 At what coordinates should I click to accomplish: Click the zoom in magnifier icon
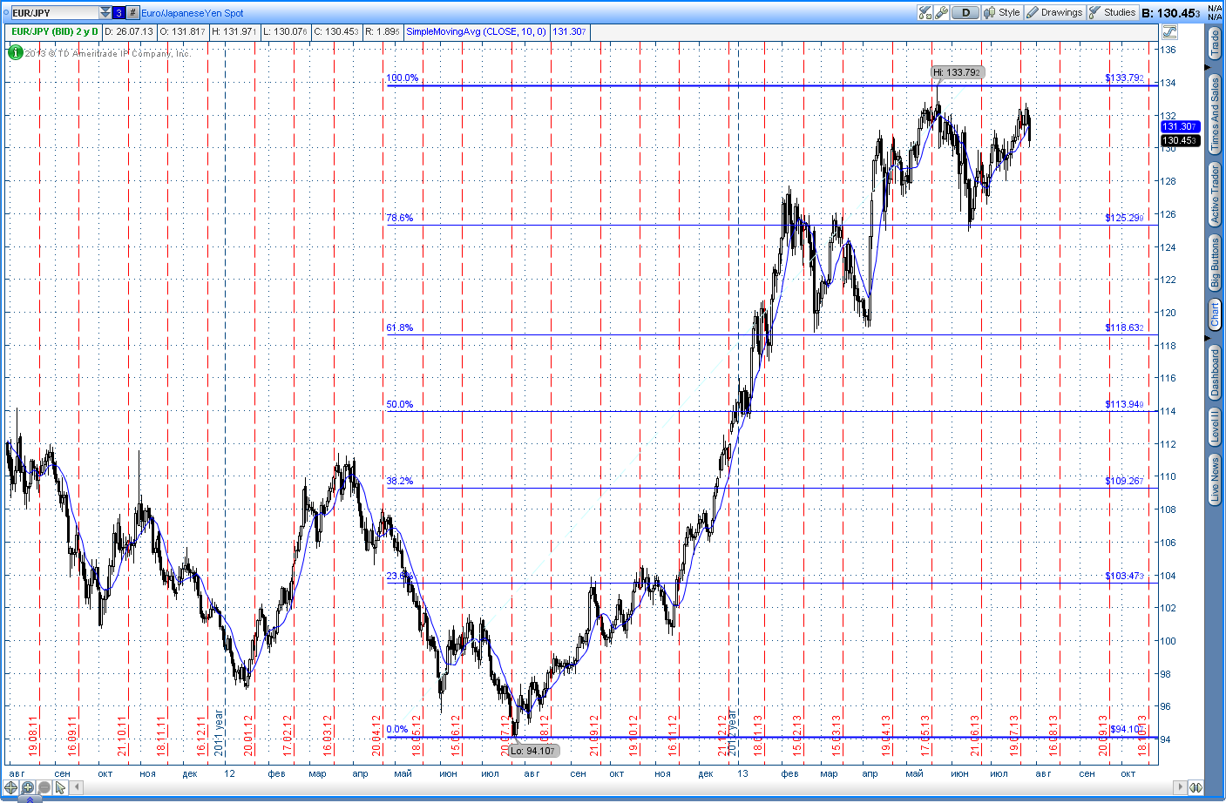tap(28, 787)
